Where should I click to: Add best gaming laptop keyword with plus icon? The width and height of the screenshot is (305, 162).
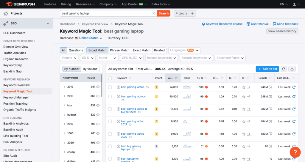click(118, 87)
